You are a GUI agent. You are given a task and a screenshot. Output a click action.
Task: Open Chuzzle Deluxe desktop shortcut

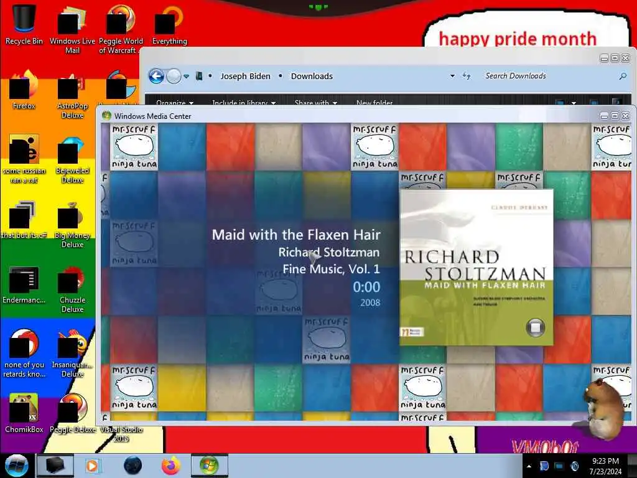click(72, 289)
